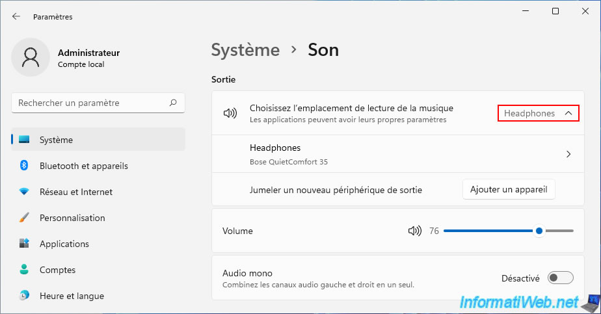Click the Ajouter un appareil button
This screenshot has height=314, width=601.
click(509, 190)
